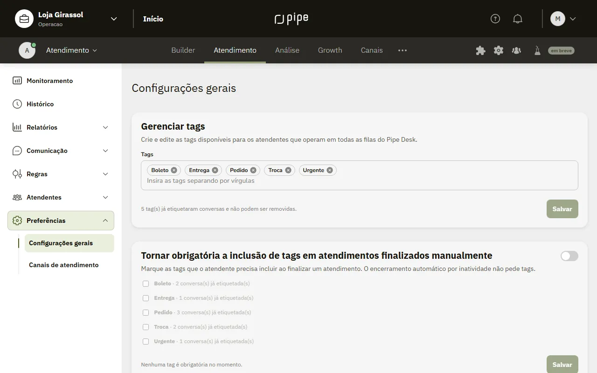Remove the Troca tag
Screen dimensions: 597x373
click(x=288, y=170)
